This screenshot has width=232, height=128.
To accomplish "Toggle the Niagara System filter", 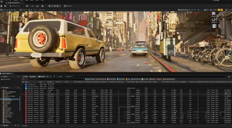I will pyautogui.click(x=90, y=79).
